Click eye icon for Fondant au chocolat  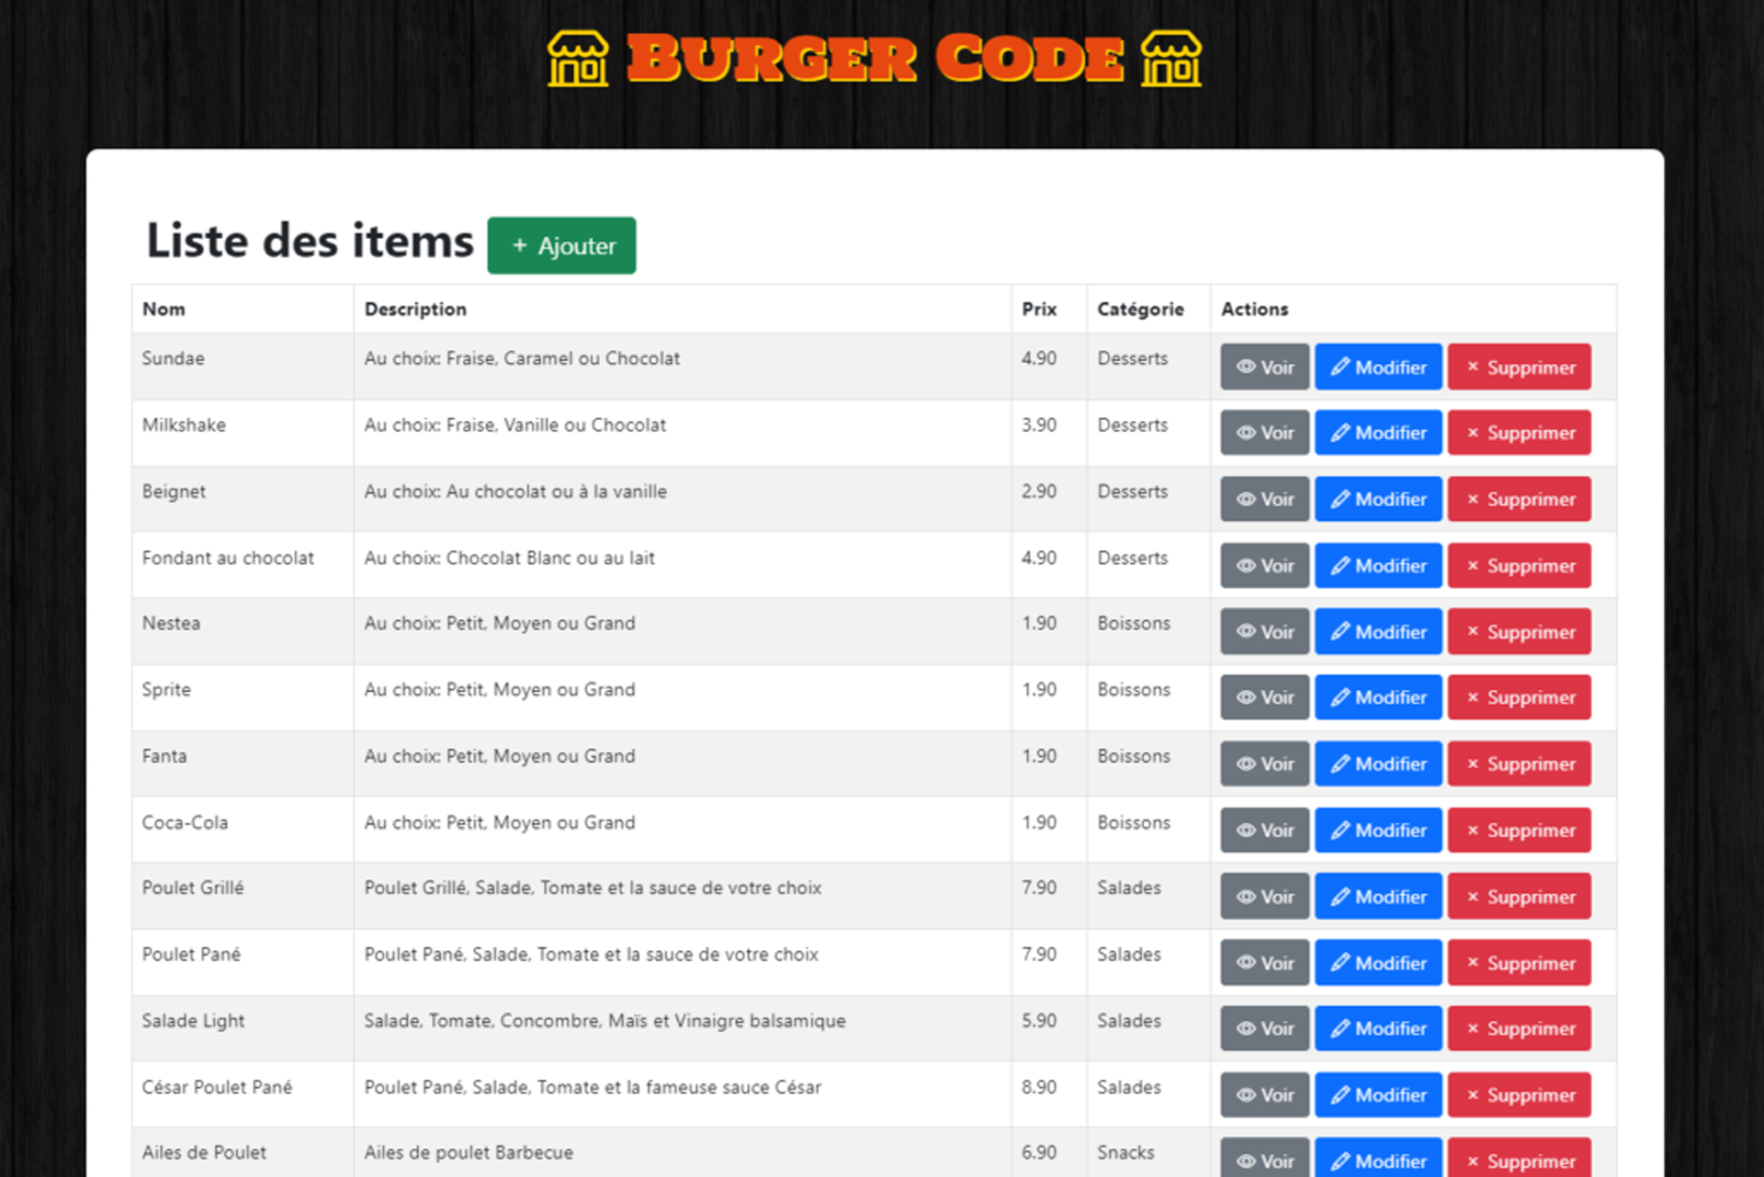click(1246, 566)
